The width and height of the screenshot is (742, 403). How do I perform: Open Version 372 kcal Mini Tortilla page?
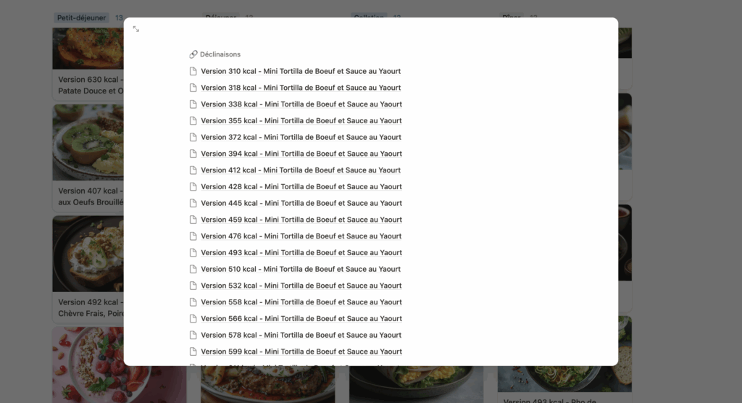pos(301,137)
